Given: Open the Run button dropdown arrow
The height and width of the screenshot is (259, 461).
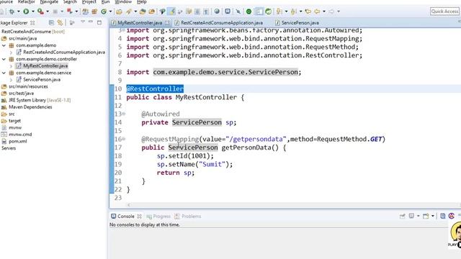Looking at the screenshot, I should click(x=33, y=12).
